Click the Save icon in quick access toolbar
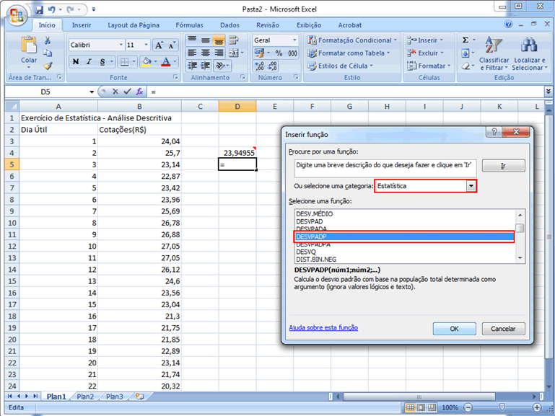The width and height of the screenshot is (555, 416). (x=39, y=10)
